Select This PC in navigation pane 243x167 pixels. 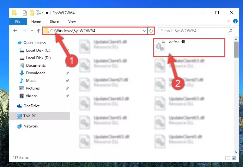pos(40,116)
